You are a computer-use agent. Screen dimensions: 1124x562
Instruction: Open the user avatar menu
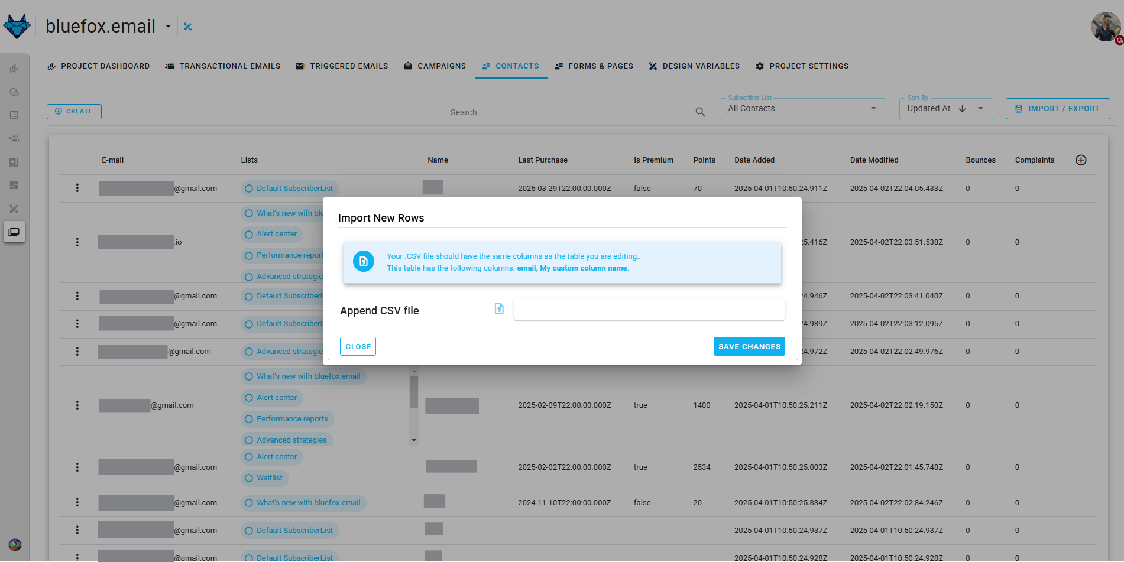point(1106,27)
